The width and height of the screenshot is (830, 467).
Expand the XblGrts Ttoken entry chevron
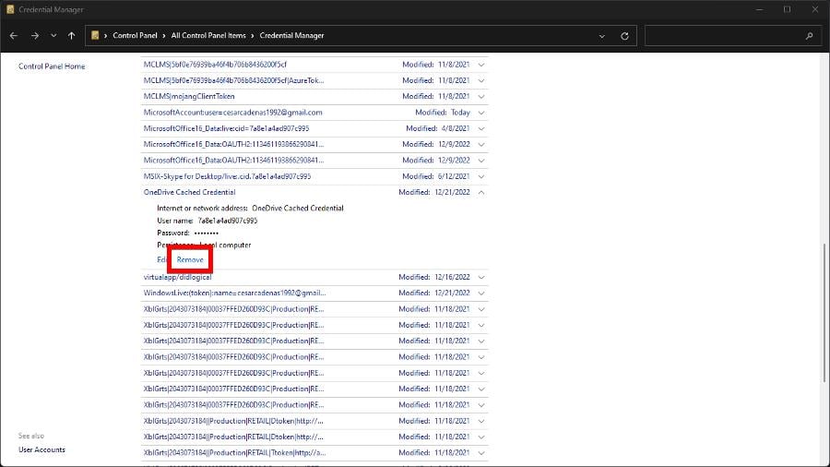tap(481, 453)
